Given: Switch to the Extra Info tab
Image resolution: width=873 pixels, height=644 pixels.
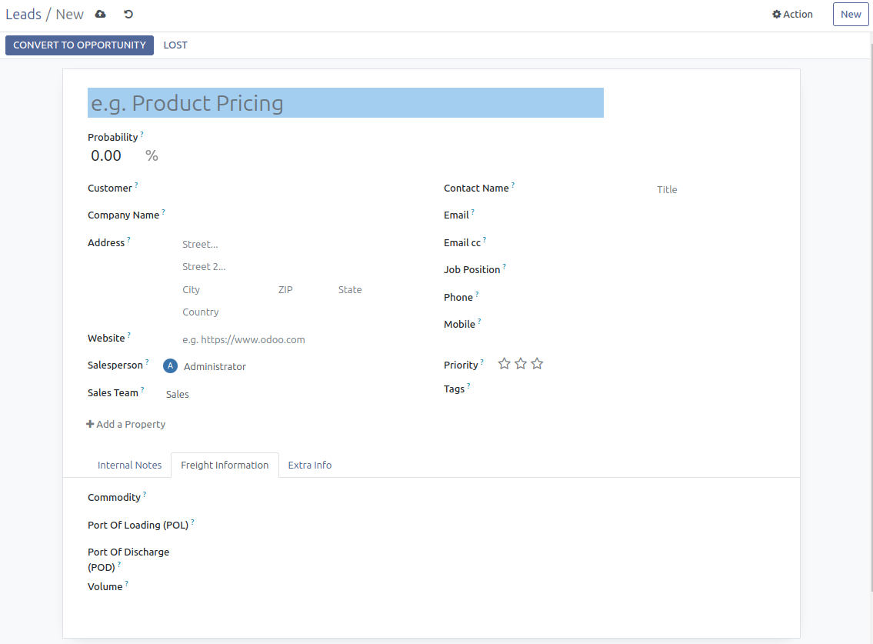Looking at the screenshot, I should 310,465.
